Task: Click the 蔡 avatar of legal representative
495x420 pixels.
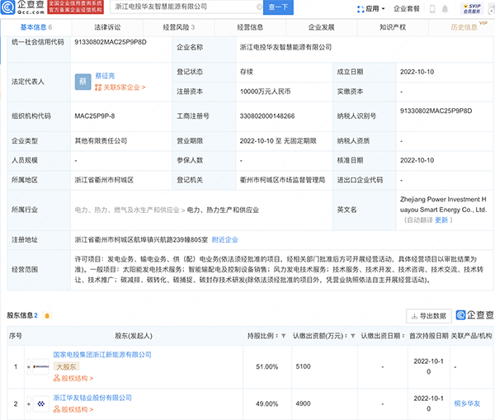Action: tap(83, 81)
